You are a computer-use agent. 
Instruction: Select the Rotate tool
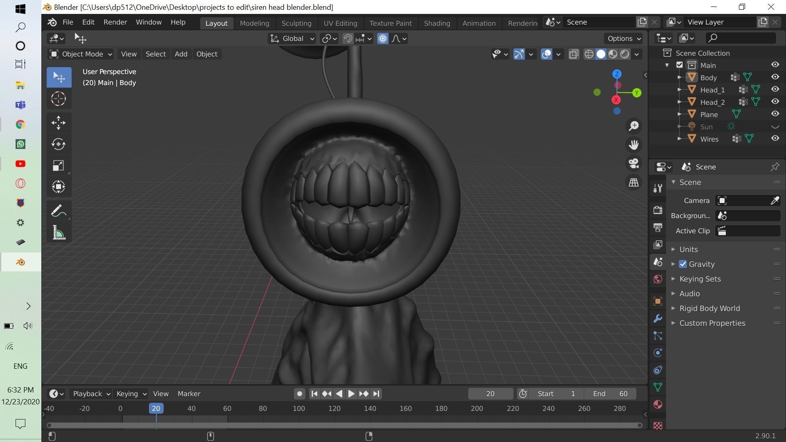point(59,144)
